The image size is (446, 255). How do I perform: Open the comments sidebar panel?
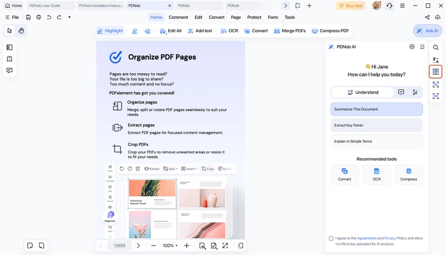(x=9, y=70)
